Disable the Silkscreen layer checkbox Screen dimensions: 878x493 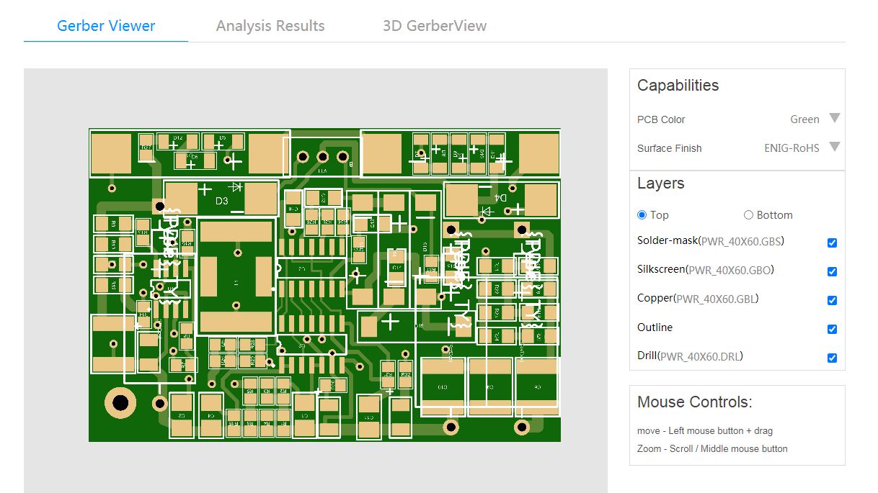click(x=832, y=271)
